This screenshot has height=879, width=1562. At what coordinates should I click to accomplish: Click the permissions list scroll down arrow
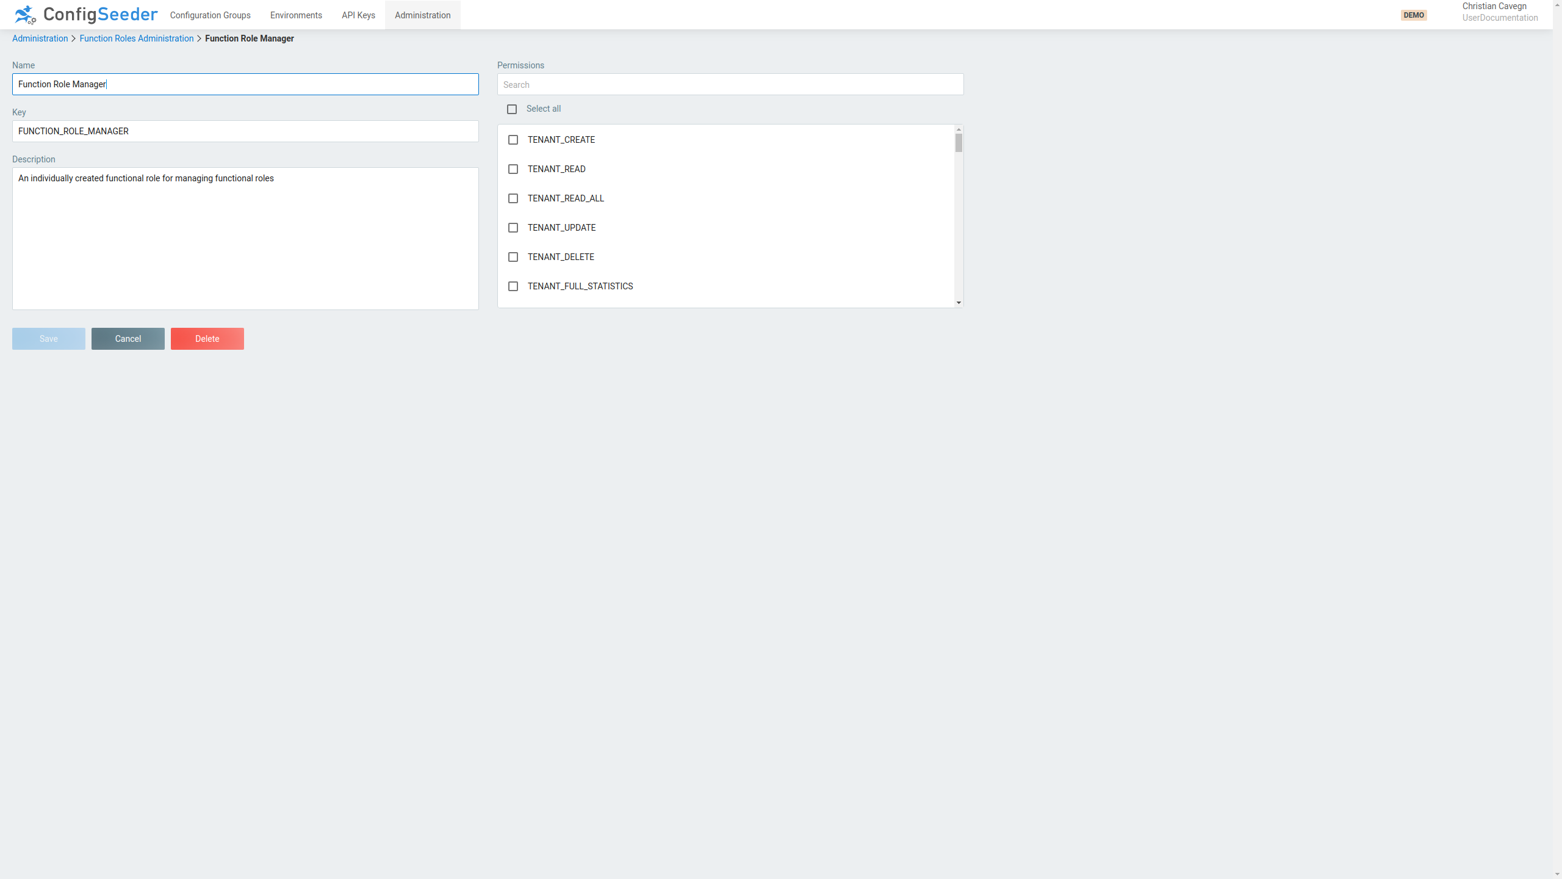point(959,303)
